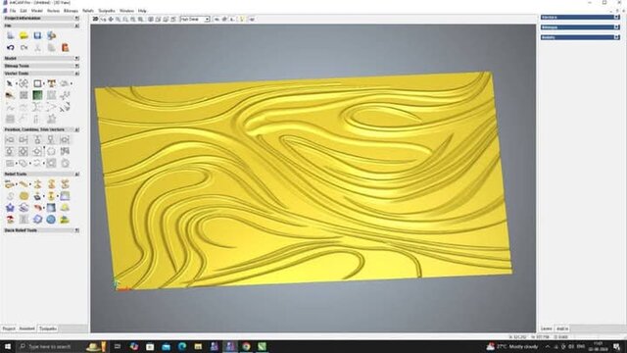Collapse Position, Combine, Trim Vectors panel
Image resolution: width=627 pixels, height=353 pixels.
pyautogui.click(x=76, y=129)
